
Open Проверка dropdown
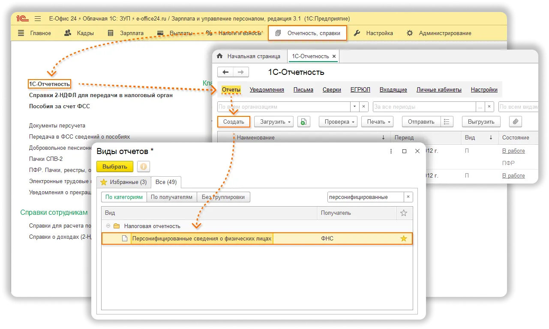pos(338,122)
